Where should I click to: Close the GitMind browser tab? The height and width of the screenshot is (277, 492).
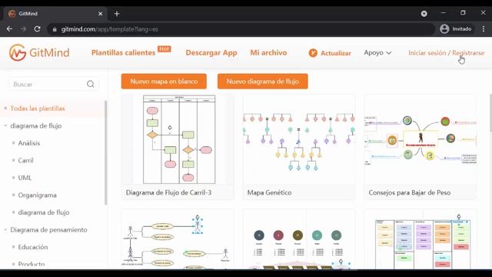click(x=101, y=14)
